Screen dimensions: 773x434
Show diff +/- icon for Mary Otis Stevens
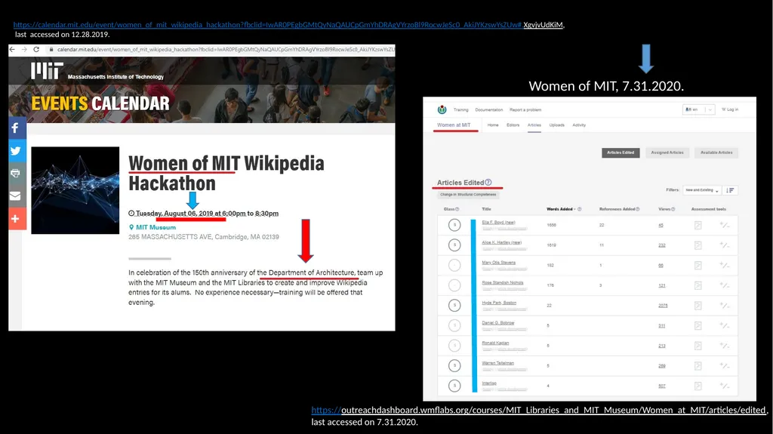(x=724, y=266)
